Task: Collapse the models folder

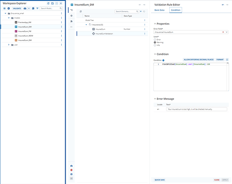Action: 9,18
